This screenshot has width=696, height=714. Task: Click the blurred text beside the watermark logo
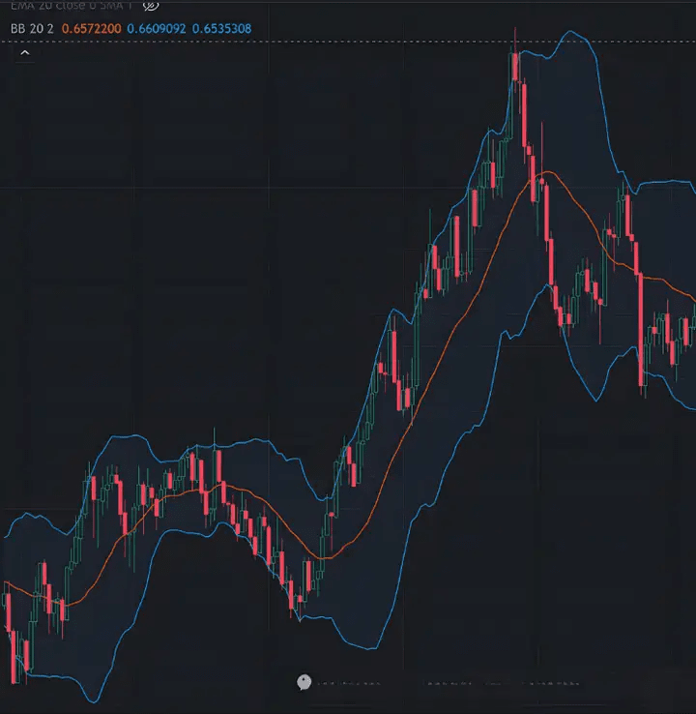point(348,683)
